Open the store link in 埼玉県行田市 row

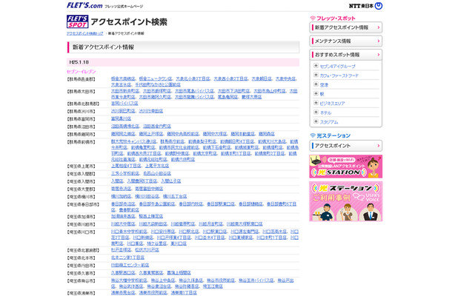[130, 265]
